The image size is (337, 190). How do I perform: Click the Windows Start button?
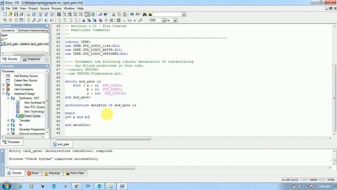coord(6,186)
